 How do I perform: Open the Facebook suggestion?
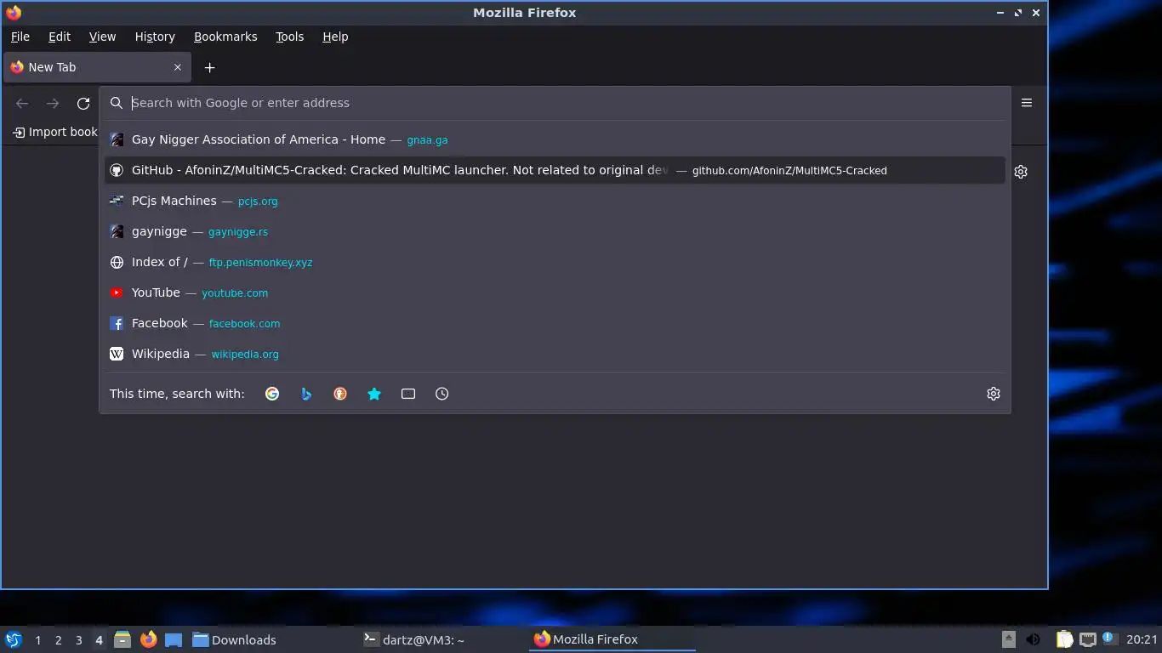(555, 323)
